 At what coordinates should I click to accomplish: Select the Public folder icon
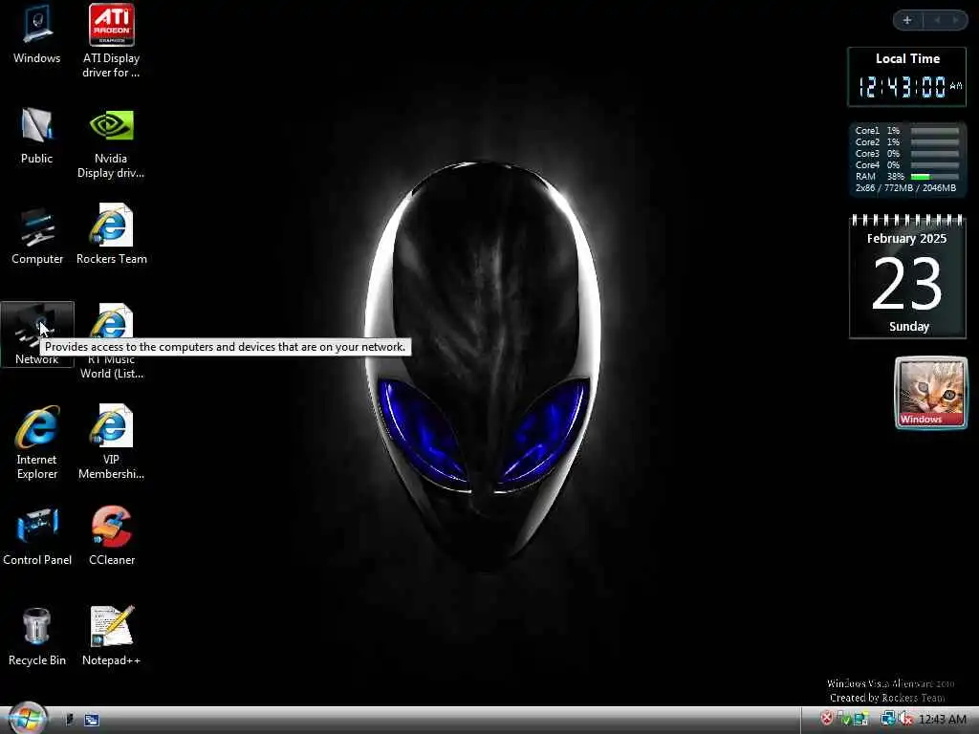[x=37, y=135]
